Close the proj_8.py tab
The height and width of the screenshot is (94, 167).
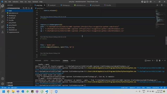point(44,5)
